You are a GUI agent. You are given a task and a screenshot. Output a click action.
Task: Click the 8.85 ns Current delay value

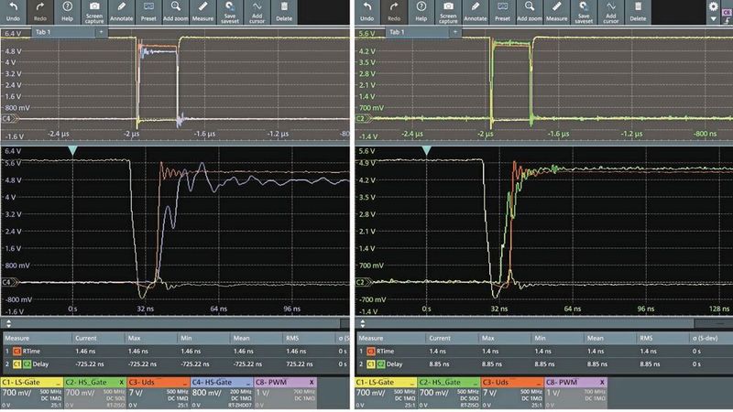click(439, 363)
